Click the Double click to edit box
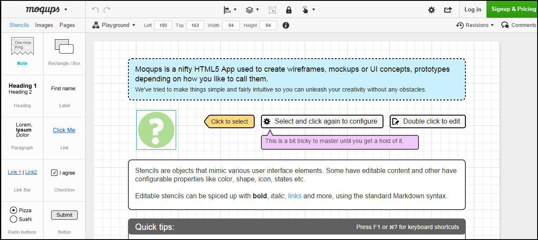 coord(428,121)
